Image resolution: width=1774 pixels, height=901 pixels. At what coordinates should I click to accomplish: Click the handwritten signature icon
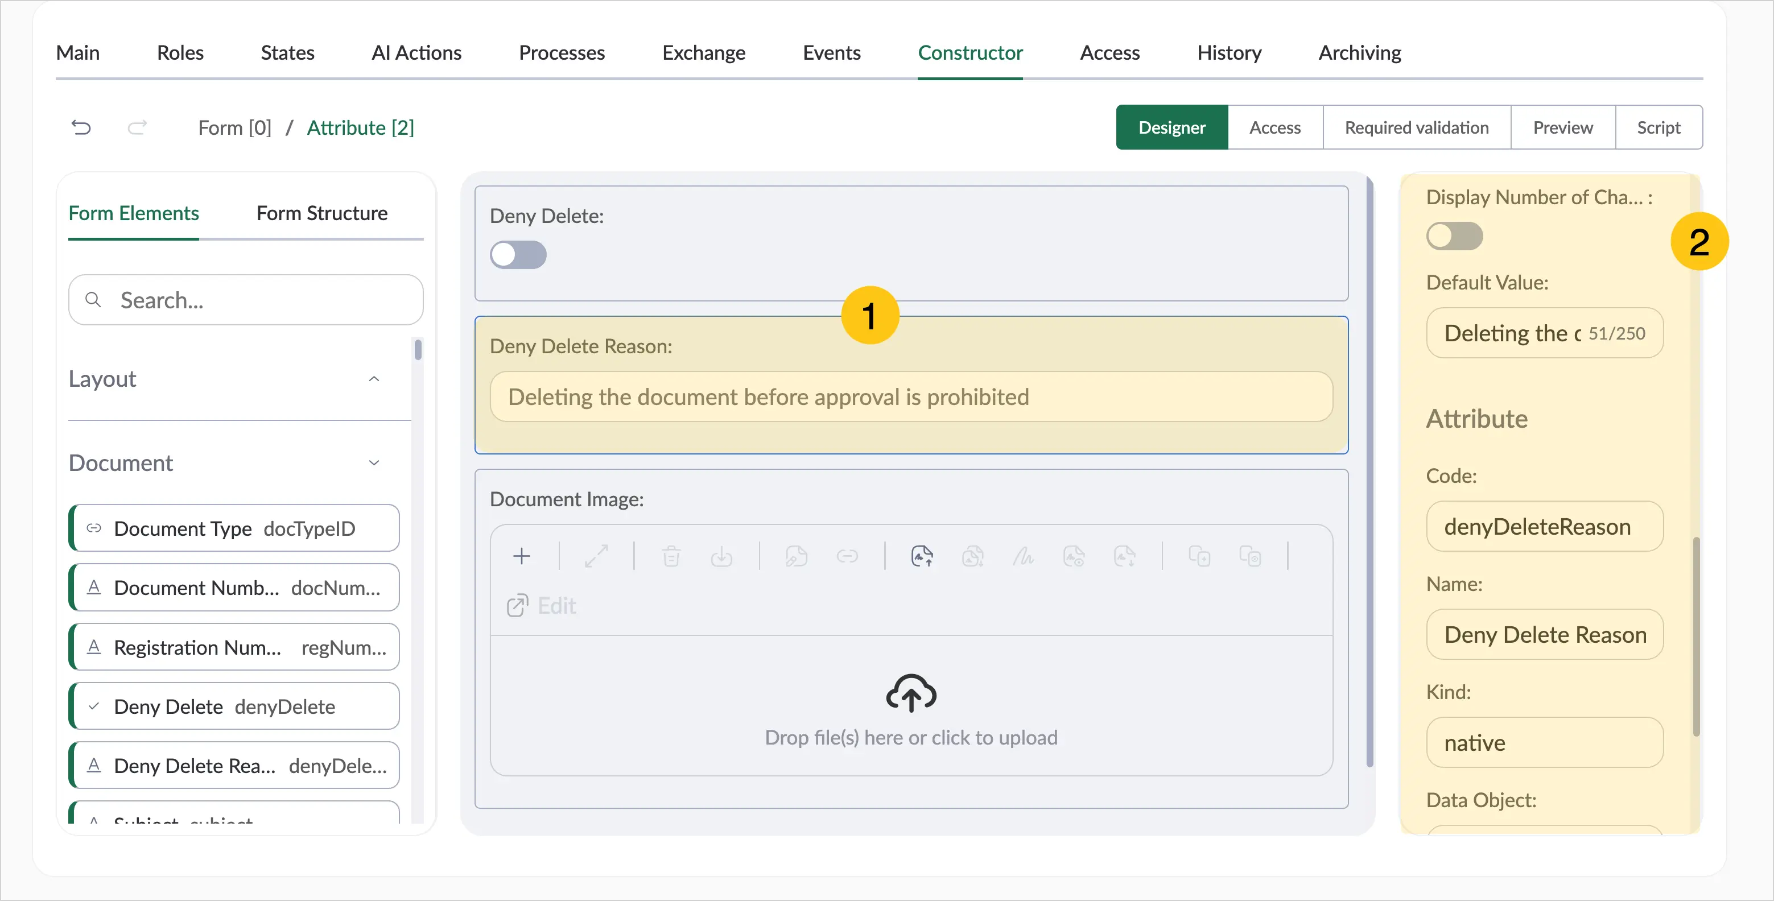pyautogui.click(x=1024, y=556)
